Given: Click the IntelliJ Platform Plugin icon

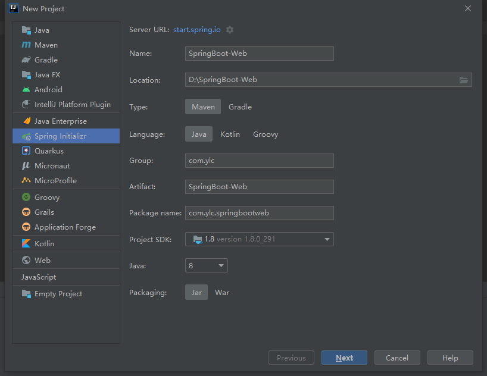Looking at the screenshot, I should pos(26,104).
